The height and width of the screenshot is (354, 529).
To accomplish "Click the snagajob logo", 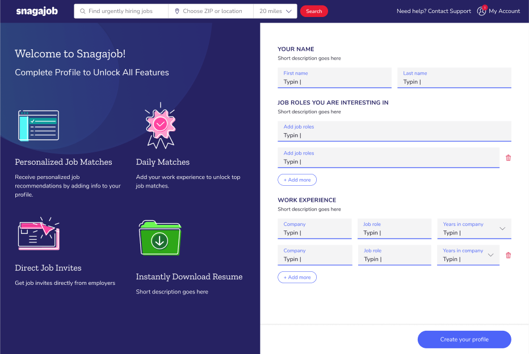I will coord(37,11).
